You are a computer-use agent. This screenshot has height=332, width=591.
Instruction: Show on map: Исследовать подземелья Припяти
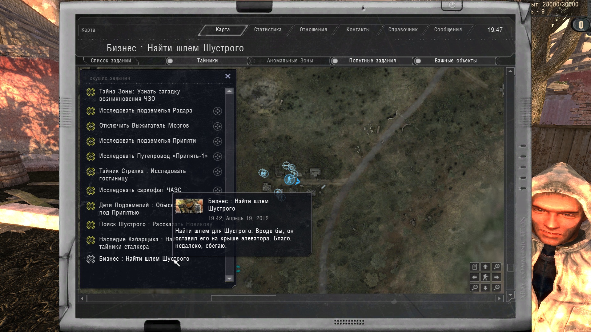click(218, 141)
